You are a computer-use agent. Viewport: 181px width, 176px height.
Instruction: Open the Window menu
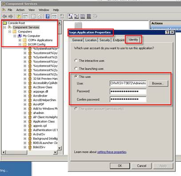[x=44, y=10]
